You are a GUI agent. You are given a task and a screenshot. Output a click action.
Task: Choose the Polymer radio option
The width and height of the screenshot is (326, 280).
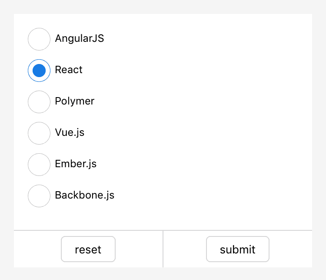pos(39,102)
